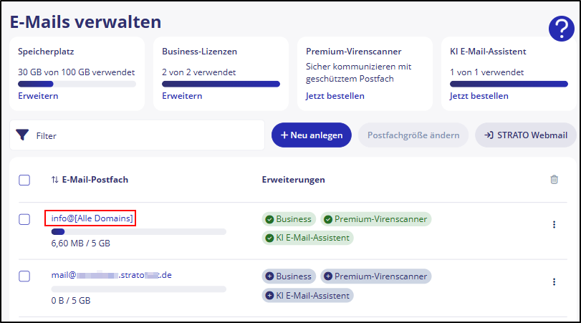Image resolution: width=581 pixels, height=323 pixels.
Task: Click Jetzt bestellen under KI E-Mail-Assistent card
Action: pos(479,96)
